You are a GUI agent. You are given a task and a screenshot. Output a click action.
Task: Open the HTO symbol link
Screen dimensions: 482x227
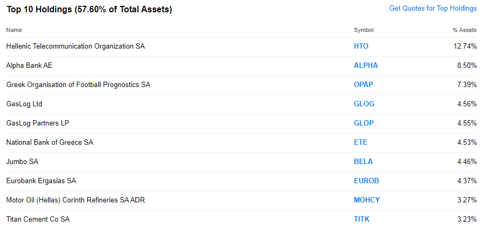(361, 46)
